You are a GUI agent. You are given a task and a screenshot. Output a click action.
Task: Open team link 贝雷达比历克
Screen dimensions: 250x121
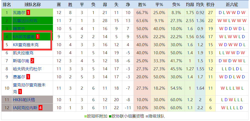pyautogui.click(x=25, y=21)
